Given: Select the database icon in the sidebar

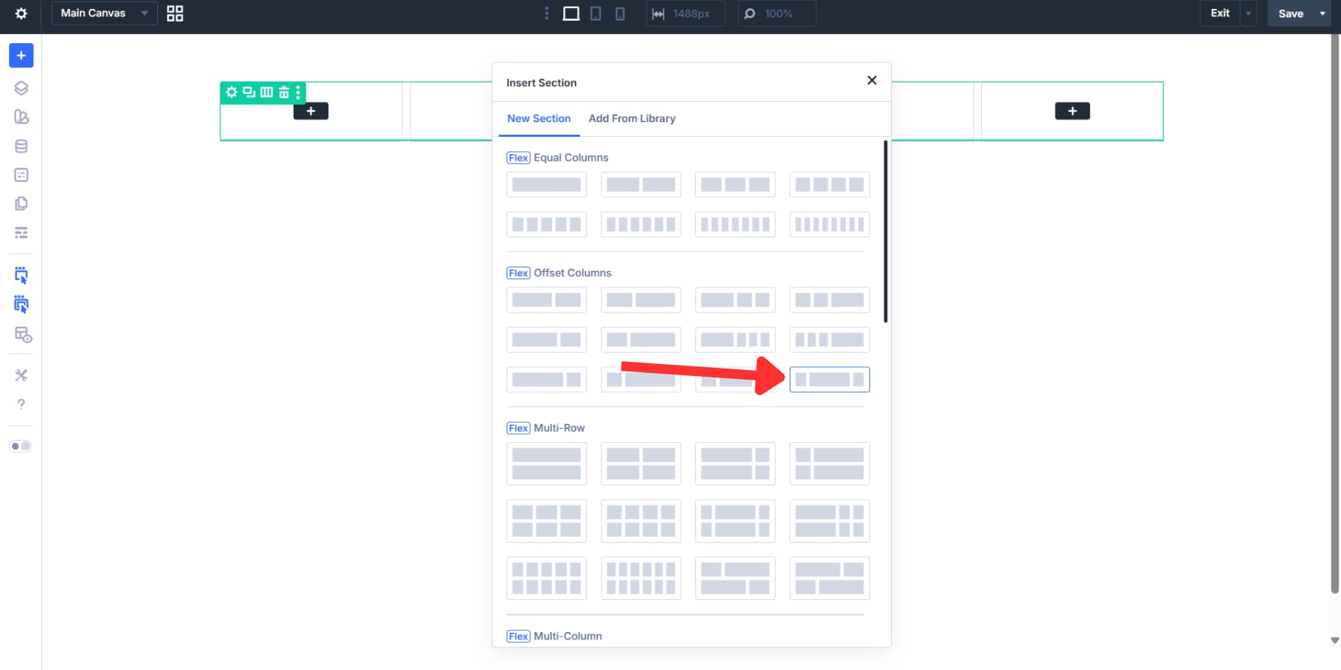Looking at the screenshot, I should click(x=21, y=146).
